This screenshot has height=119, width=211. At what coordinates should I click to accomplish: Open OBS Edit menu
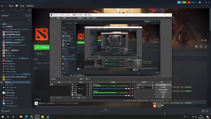point(59,18)
